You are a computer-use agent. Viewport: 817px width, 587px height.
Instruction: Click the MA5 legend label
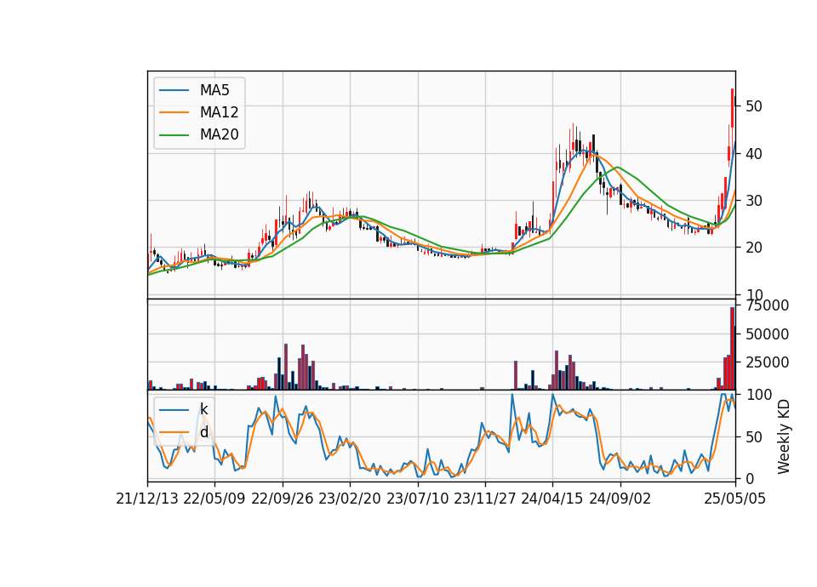[x=214, y=90]
